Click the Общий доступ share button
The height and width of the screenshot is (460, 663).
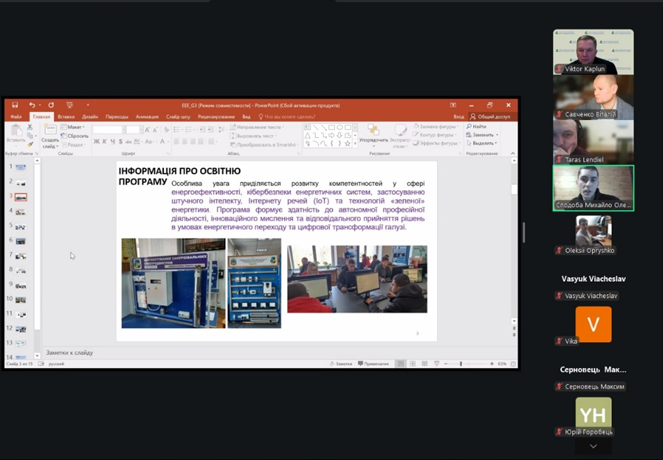pos(490,117)
